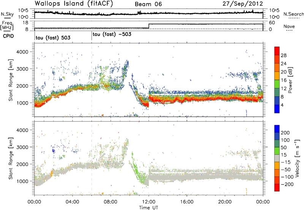Select the 'tau (fast) 503' CPID label

(x=53, y=38)
